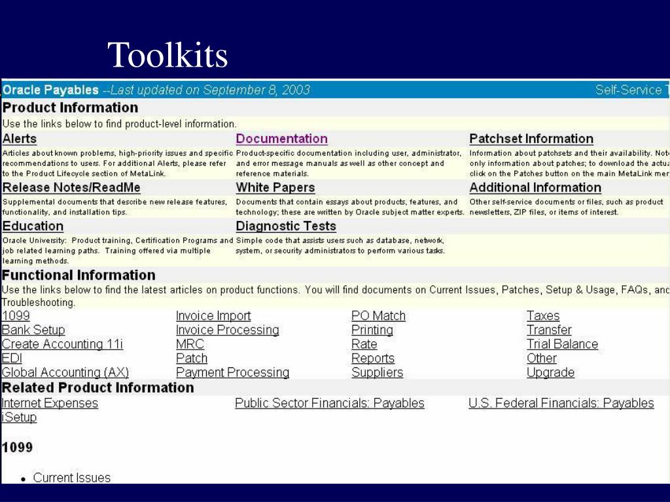Click the Other functional link

click(541, 358)
